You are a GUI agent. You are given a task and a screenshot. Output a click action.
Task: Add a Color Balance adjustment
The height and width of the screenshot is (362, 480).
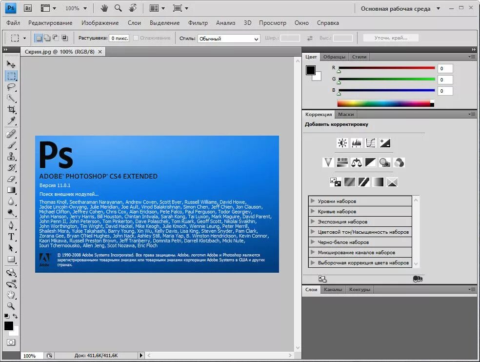(x=356, y=162)
